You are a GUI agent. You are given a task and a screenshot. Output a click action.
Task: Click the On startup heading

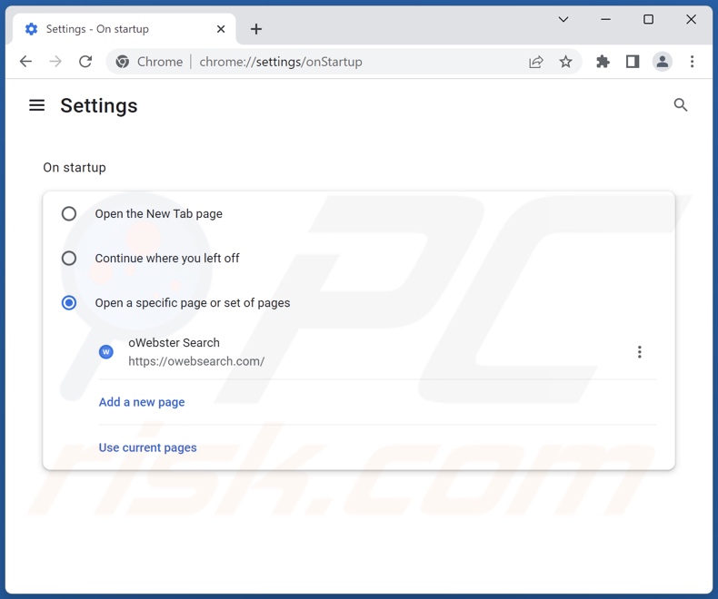pyautogui.click(x=75, y=167)
